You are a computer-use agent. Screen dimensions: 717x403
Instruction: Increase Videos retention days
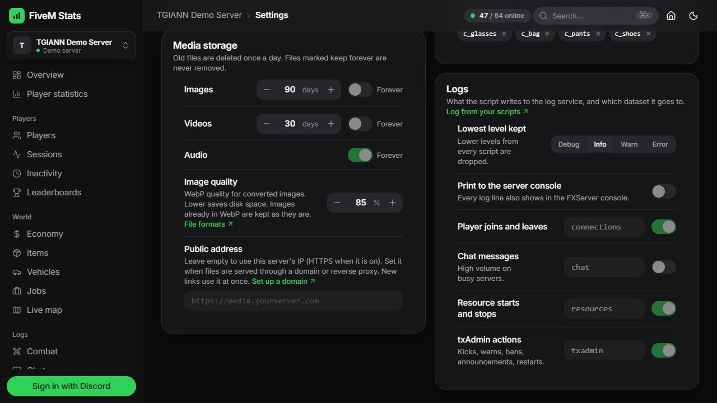(x=331, y=124)
